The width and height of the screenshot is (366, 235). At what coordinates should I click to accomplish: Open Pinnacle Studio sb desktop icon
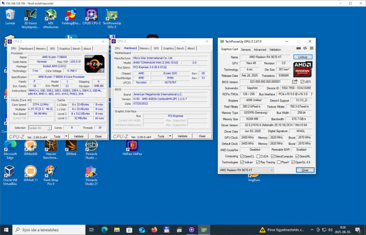pyautogui.click(x=91, y=150)
